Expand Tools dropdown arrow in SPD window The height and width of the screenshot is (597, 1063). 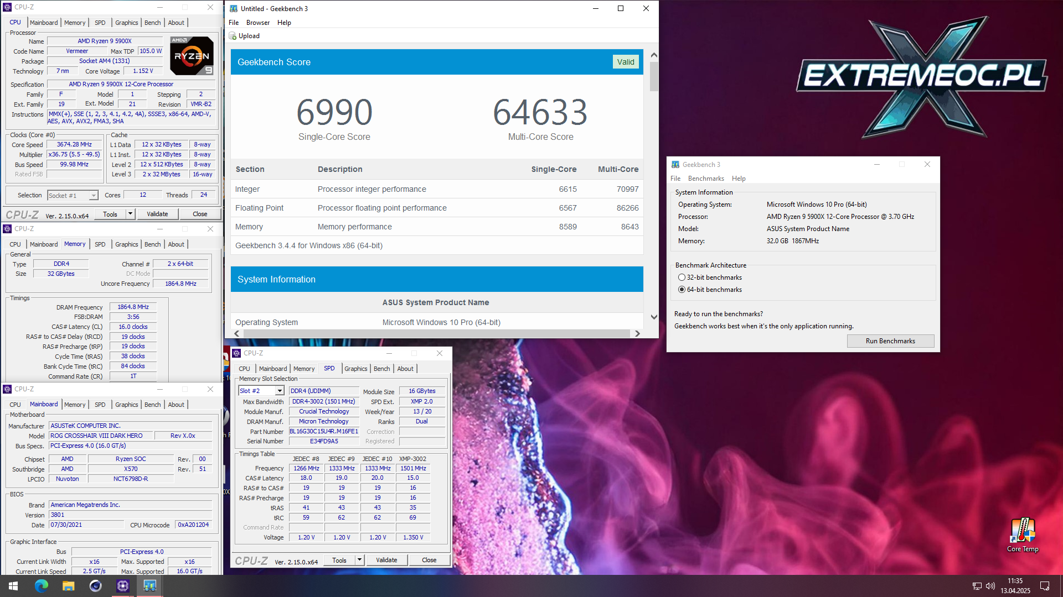359,560
